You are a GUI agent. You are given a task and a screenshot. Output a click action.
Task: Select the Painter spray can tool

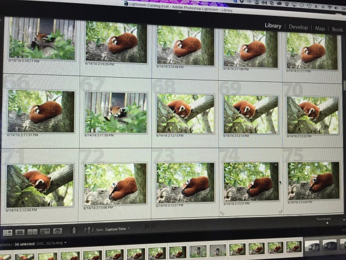pyautogui.click(x=74, y=229)
